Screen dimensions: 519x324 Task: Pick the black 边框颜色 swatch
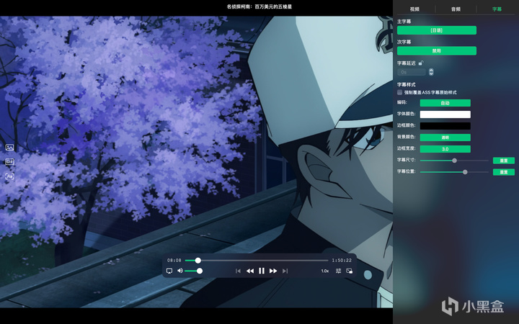[x=445, y=126]
